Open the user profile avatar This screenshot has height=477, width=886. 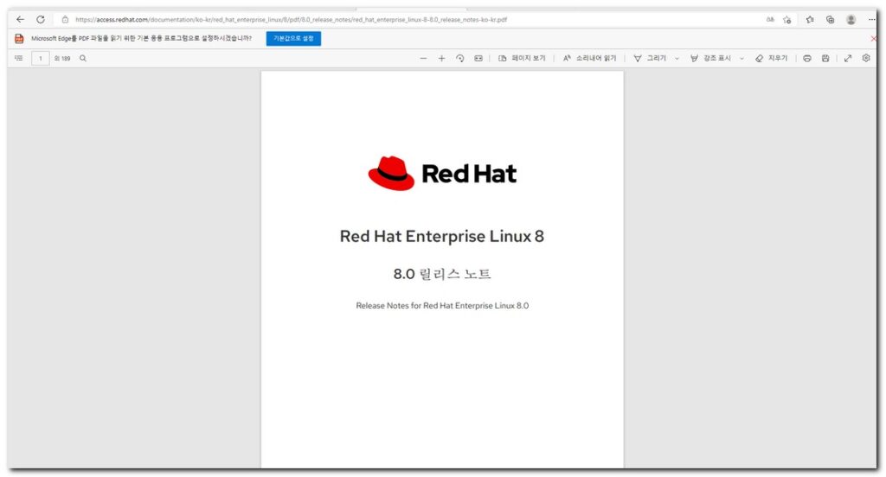851,19
